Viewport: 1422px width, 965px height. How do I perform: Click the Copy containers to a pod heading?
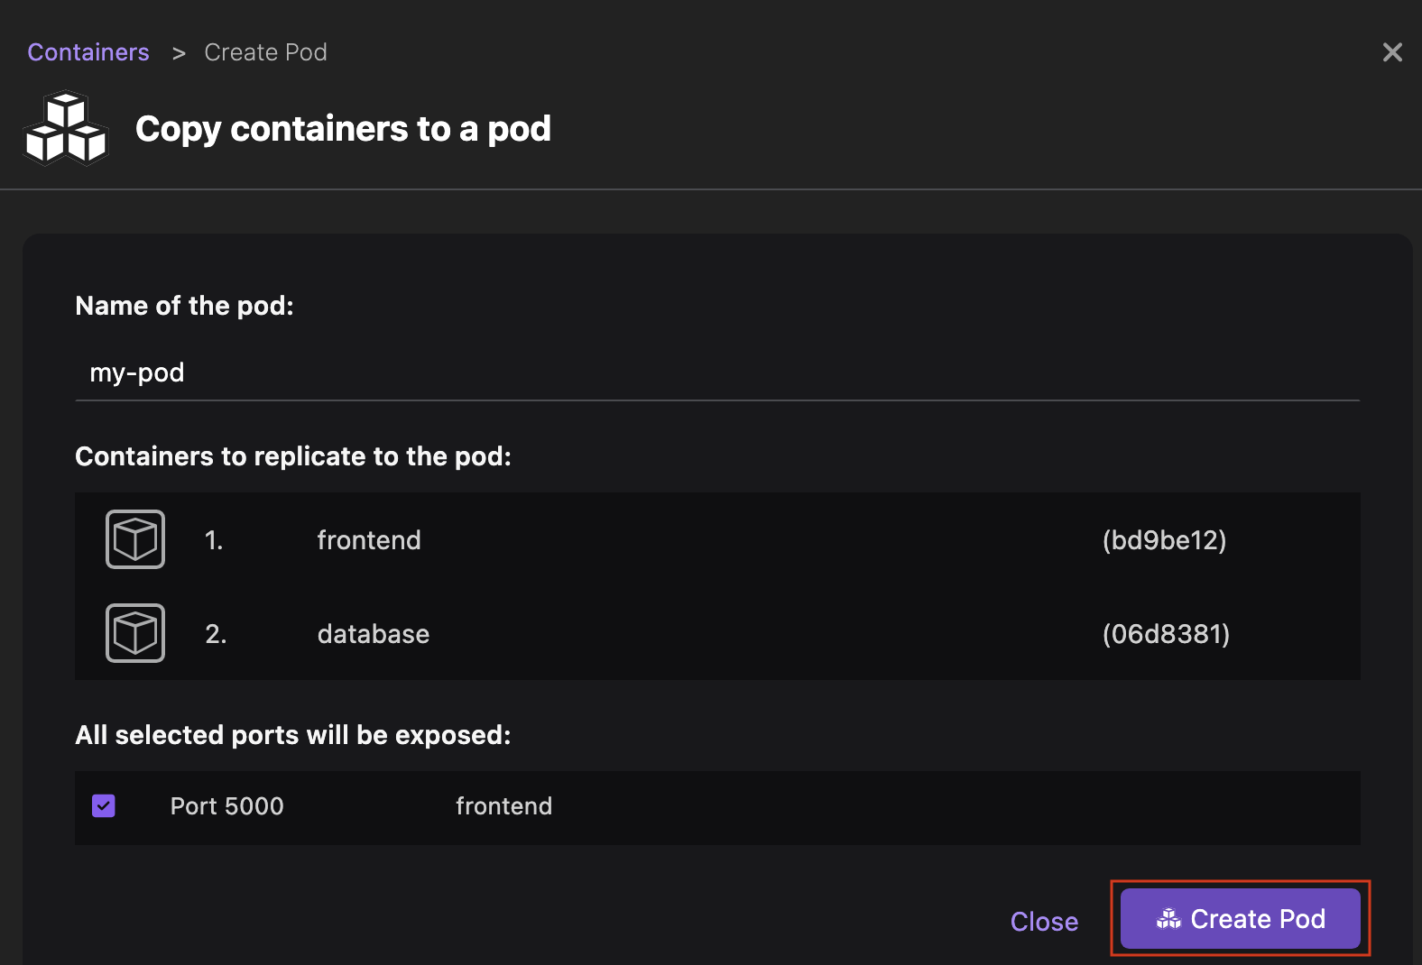[343, 129]
